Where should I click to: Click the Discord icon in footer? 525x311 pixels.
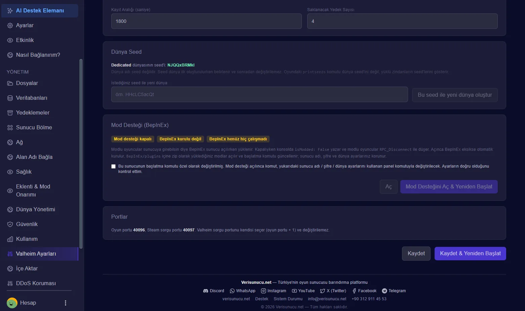click(x=206, y=291)
